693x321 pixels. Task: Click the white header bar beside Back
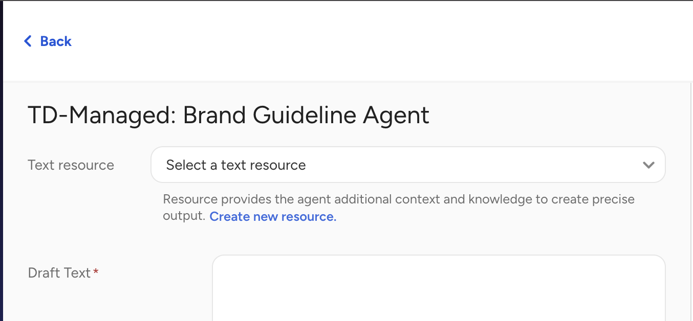(x=358, y=41)
